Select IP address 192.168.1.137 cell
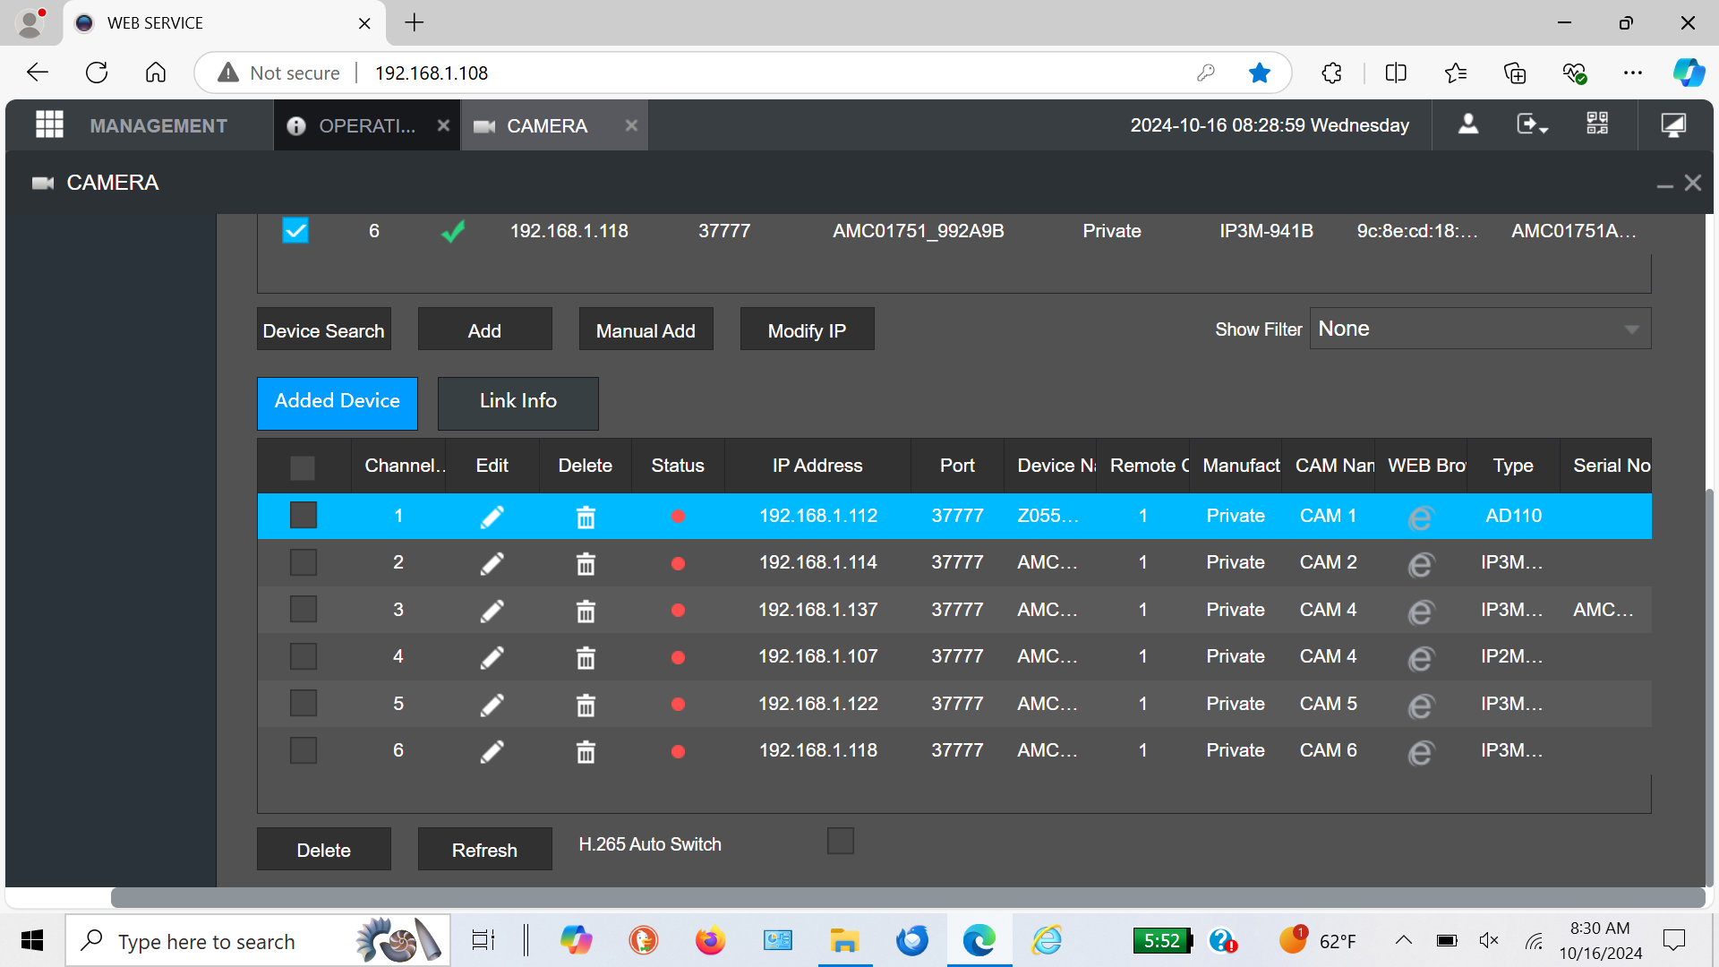This screenshot has width=1719, height=967. (817, 610)
